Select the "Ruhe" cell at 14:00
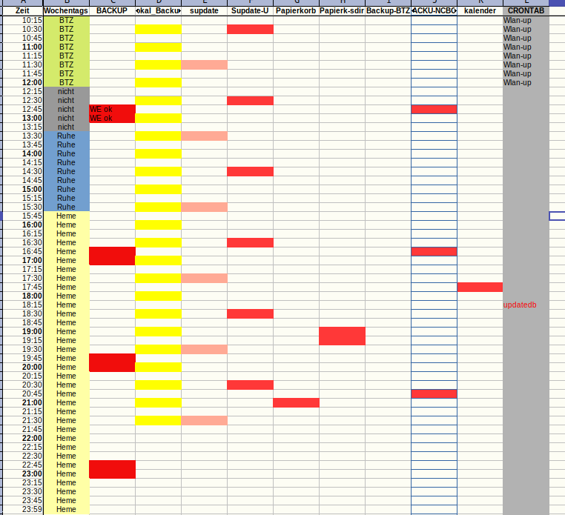This screenshot has height=515, width=565. 66,153
